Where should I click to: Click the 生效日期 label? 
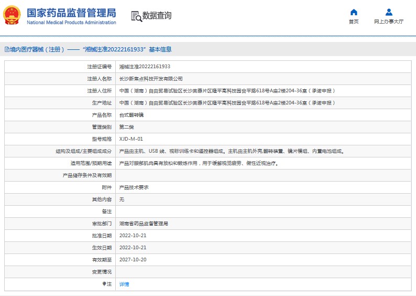(102, 248)
